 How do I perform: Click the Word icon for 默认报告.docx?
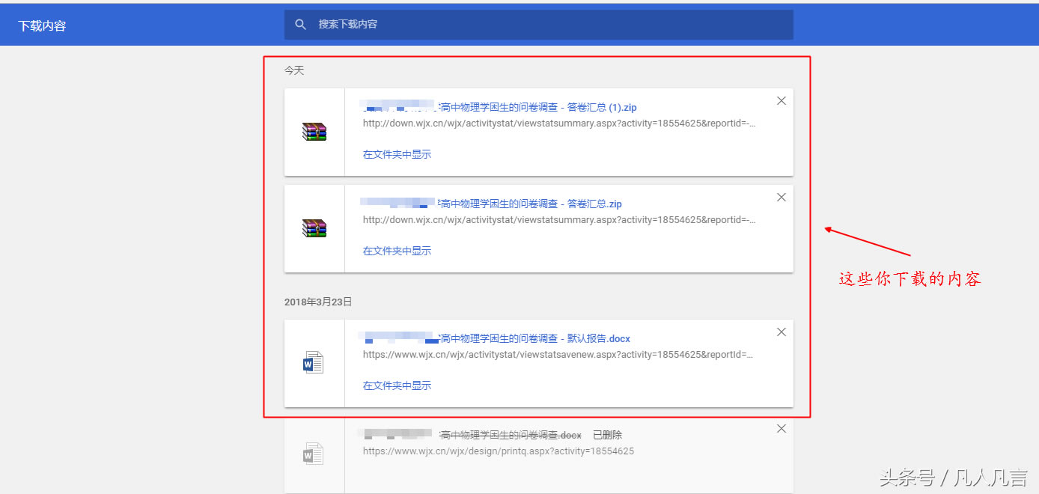313,363
